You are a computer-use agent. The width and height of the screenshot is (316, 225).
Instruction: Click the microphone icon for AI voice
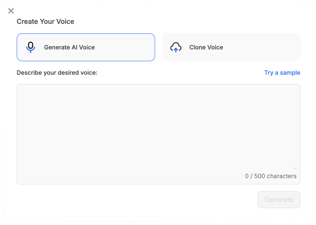[x=31, y=48]
